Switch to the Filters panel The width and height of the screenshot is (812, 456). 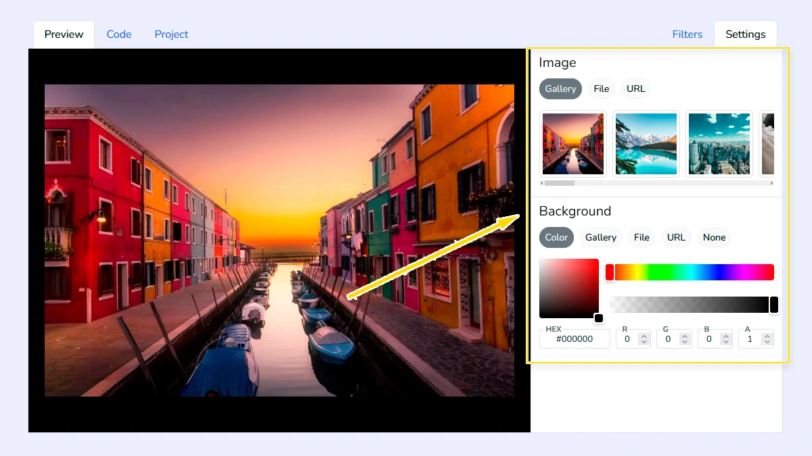[x=687, y=34]
